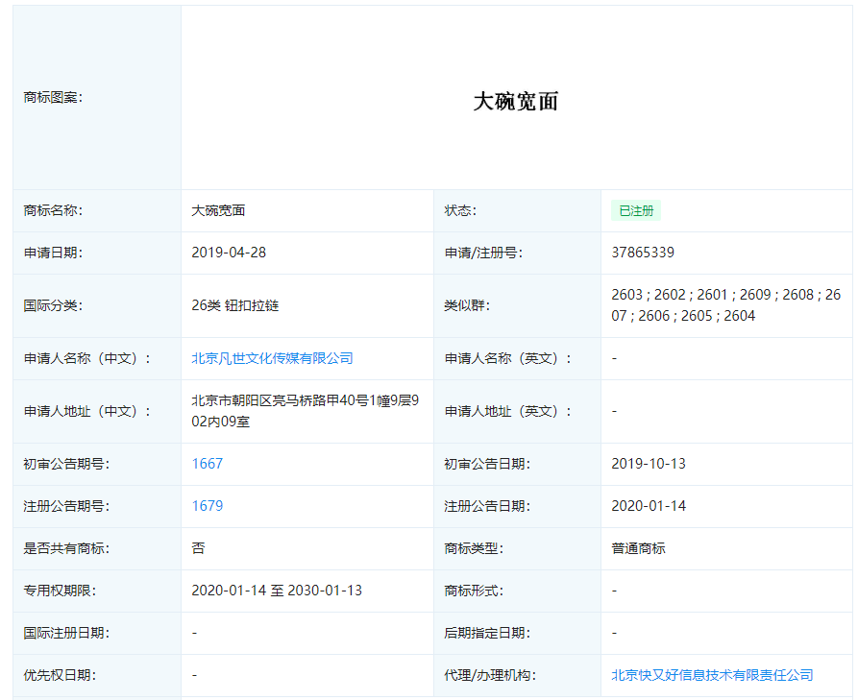The image size is (858, 700).
Task: Open preliminary announcement issue 1667 link
Action: pos(207,464)
